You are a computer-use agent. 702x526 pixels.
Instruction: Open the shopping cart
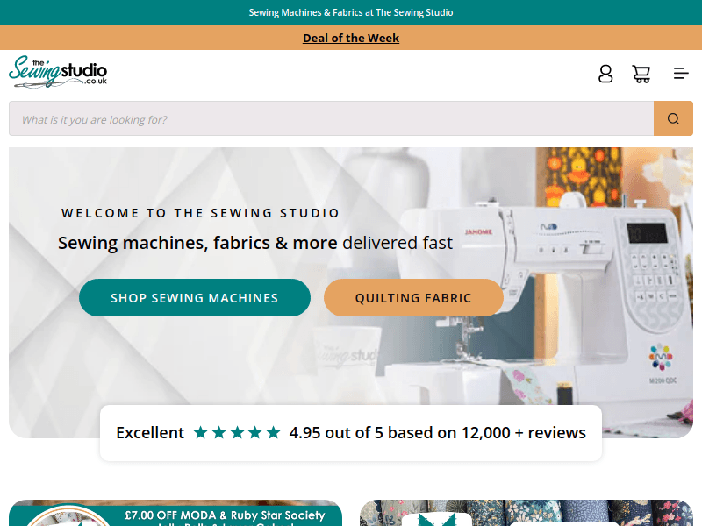coord(641,74)
